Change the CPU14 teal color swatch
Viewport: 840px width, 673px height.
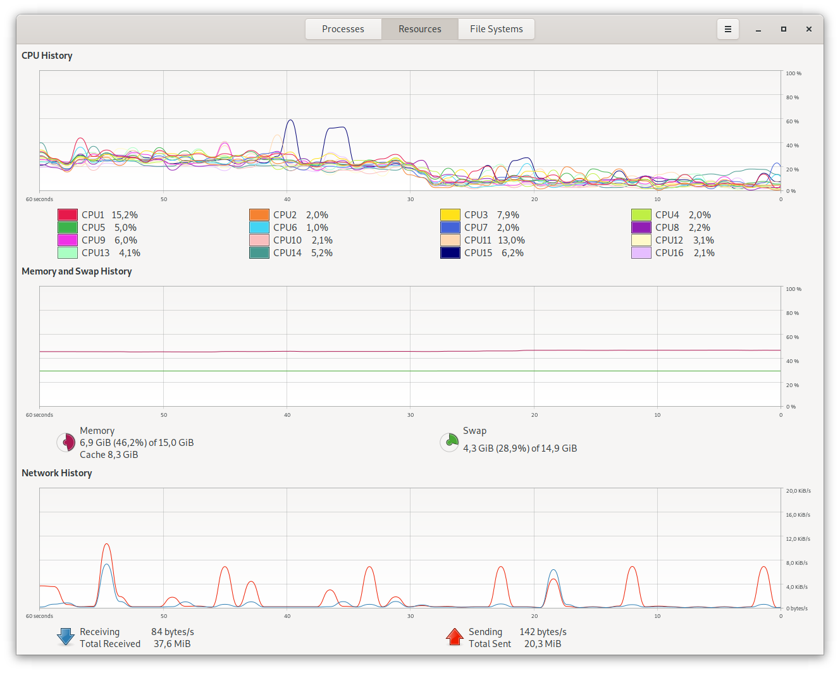pyautogui.click(x=259, y=253)
